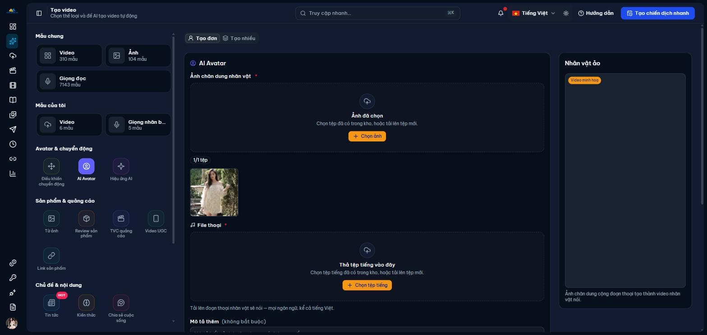This screenshot has width=707, height=335.
Task: Click the Chọn tệp tiếng button
Action: pos(367,285)
